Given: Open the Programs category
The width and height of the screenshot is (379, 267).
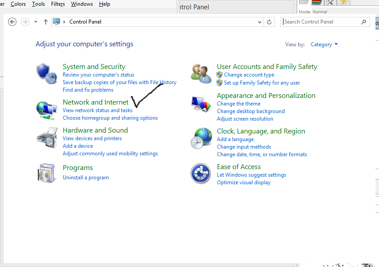Looking at the screenshot, I should [78, 168].
